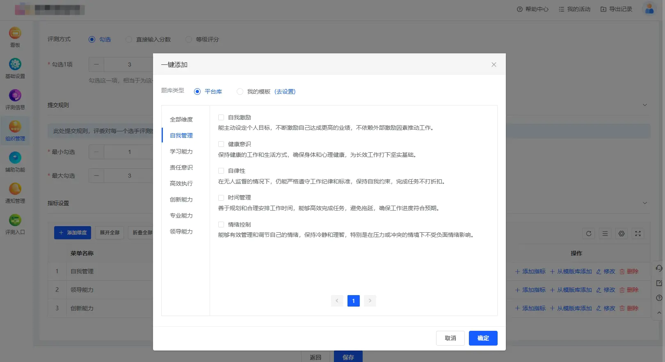665x362 pixels.
Task: Click the 去设置 link
Action: click(x=285, y=92)
